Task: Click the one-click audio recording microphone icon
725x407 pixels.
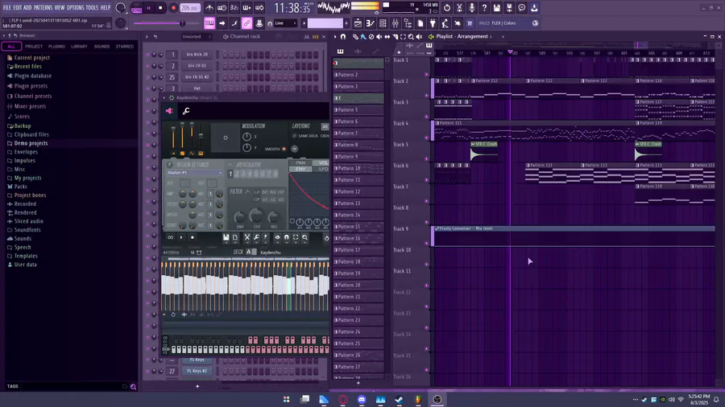Action: (471, 8)
